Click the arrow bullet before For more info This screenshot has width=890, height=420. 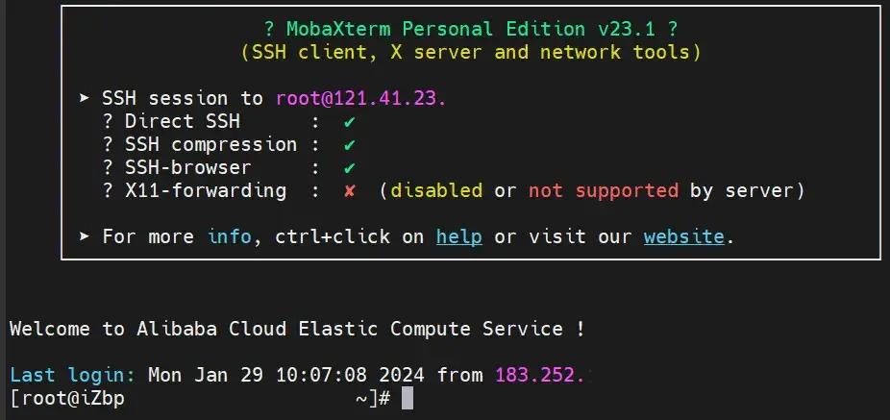[x=85, y=236]
